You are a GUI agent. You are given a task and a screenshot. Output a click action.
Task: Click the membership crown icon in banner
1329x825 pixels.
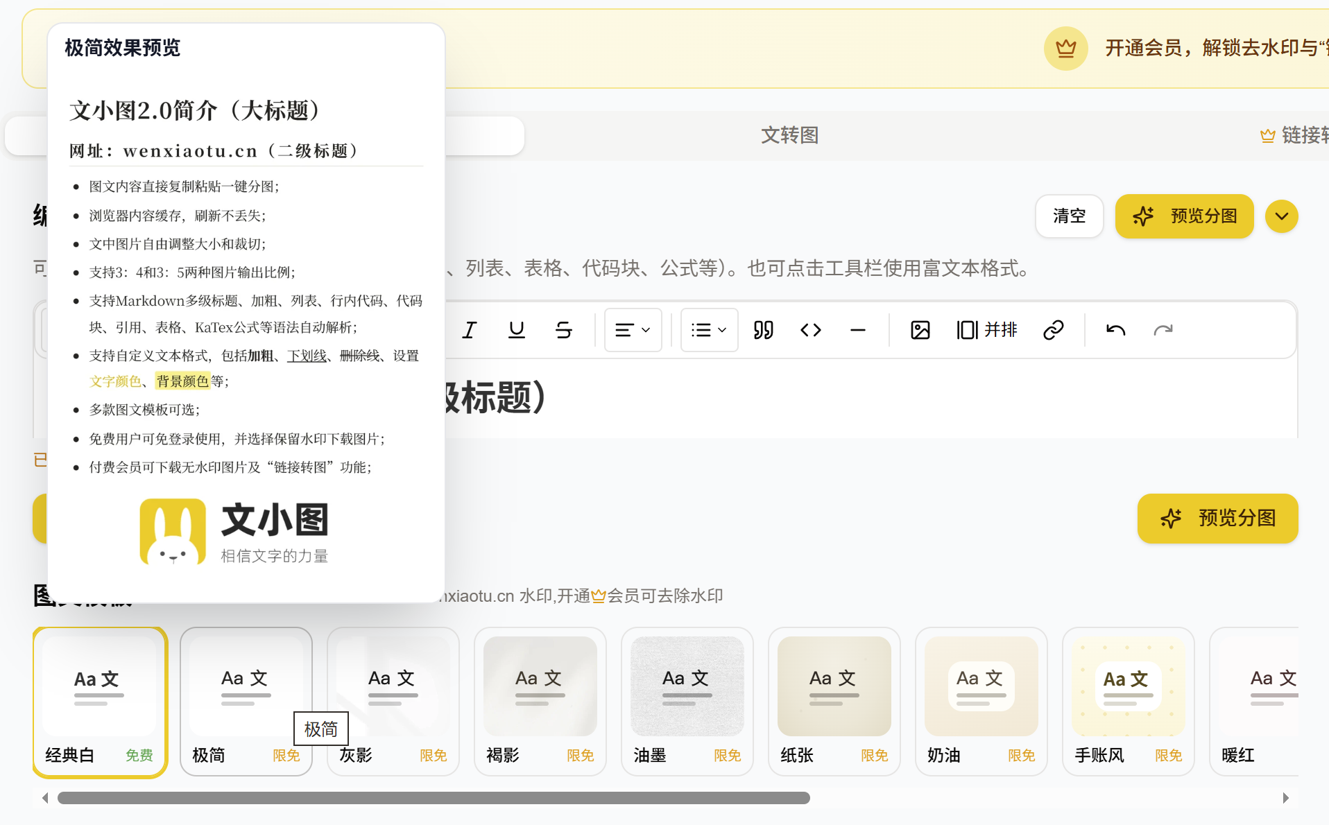1065,49
